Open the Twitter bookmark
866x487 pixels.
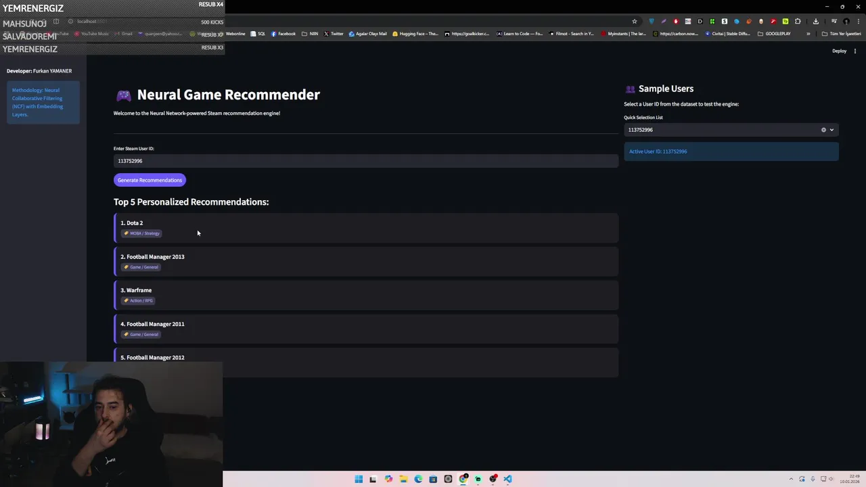334,34
